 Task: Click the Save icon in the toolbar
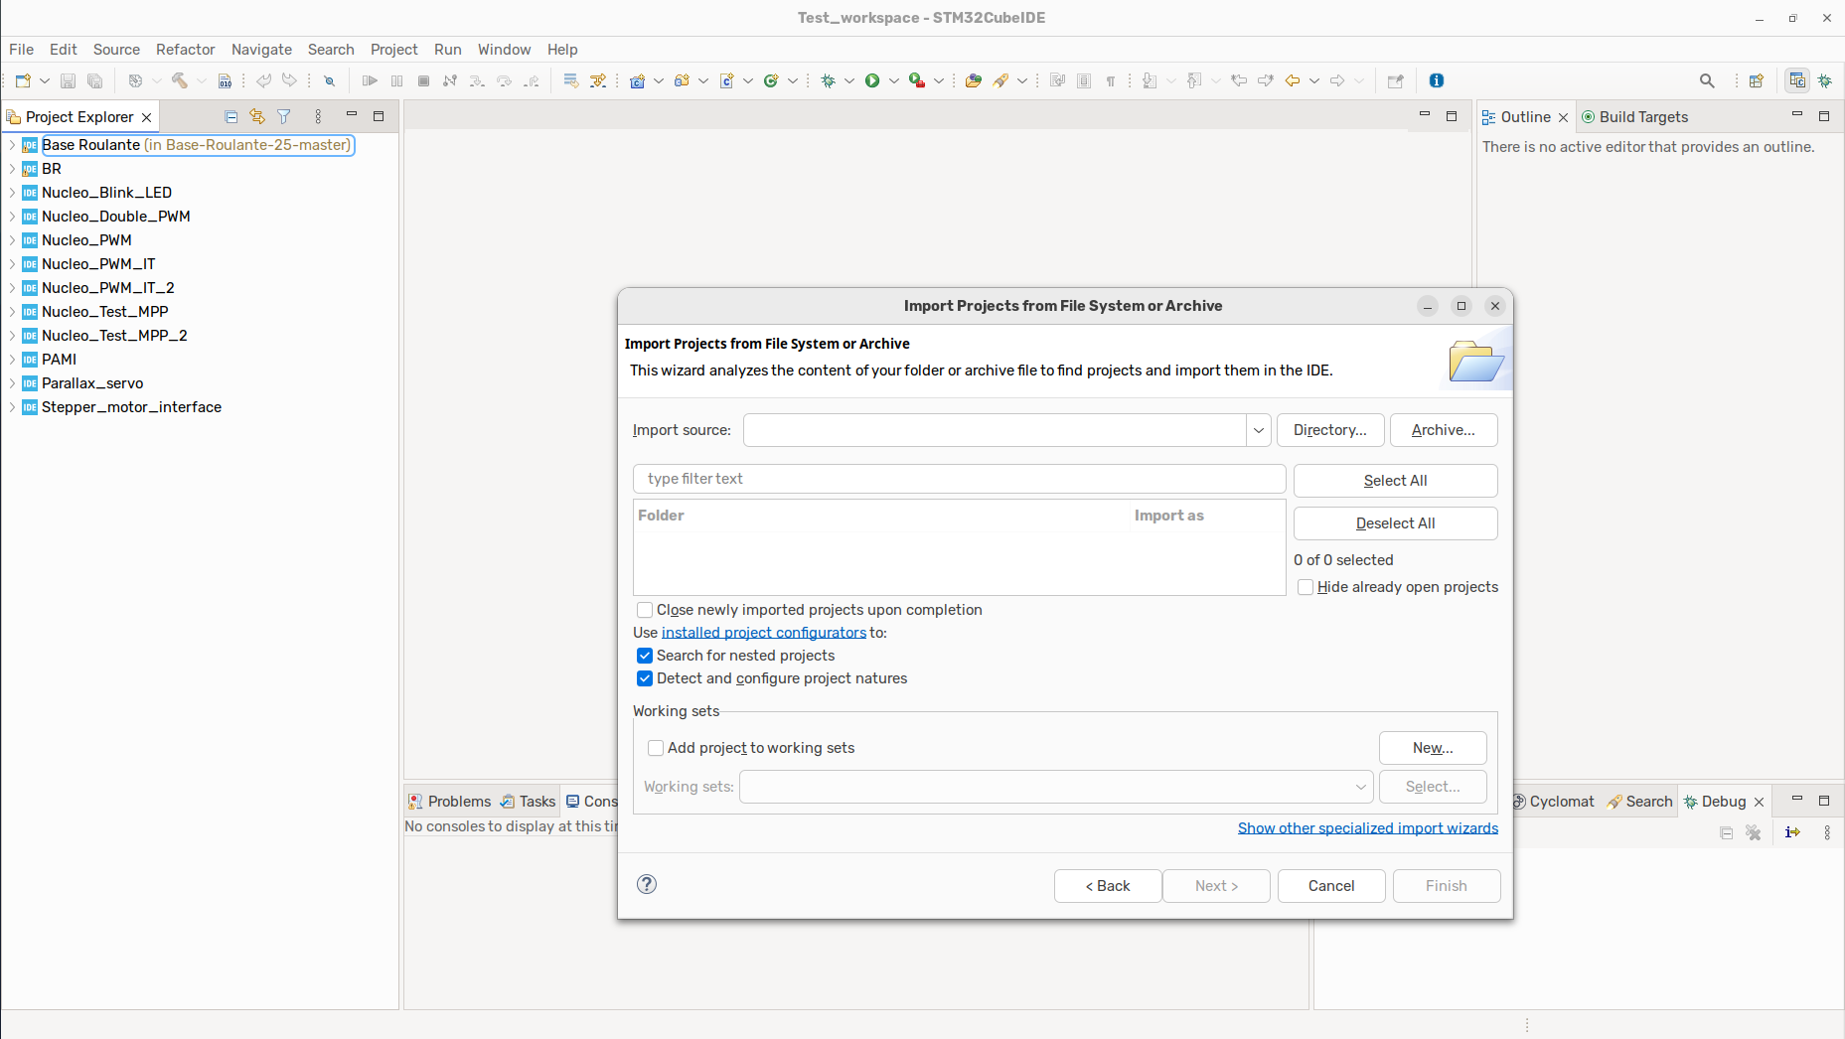(68, 80)
